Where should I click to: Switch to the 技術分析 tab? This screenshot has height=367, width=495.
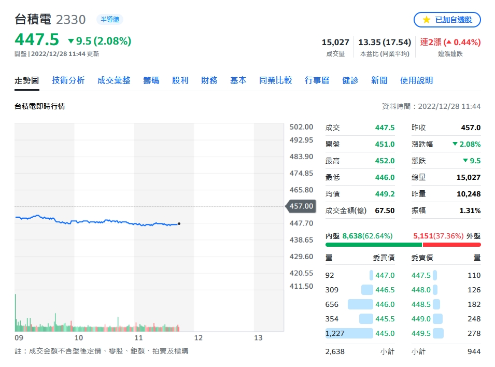[x=68, y=80]
